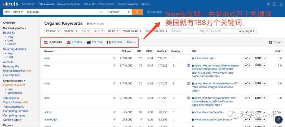Open Top pages sidebar link
The image size is (285, 127).
click(10, 98)
